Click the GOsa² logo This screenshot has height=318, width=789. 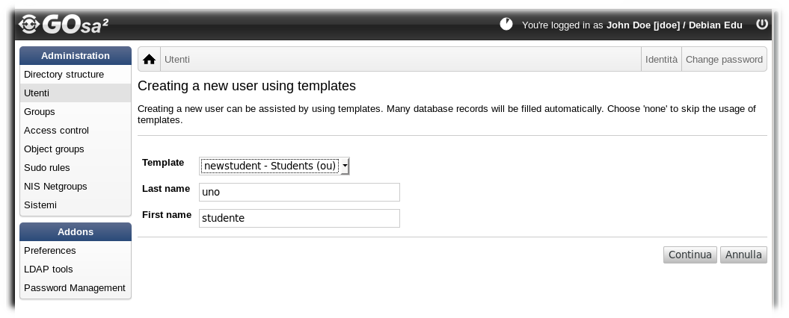tap(64, 24)
